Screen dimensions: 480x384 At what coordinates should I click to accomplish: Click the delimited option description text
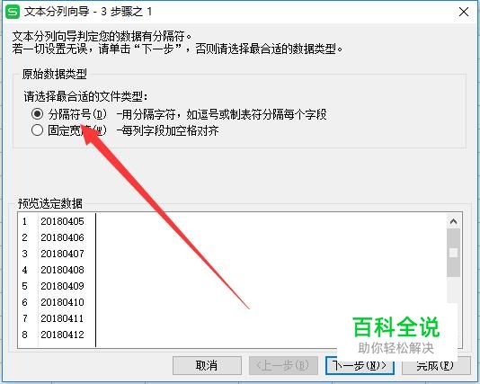(222, 114)
